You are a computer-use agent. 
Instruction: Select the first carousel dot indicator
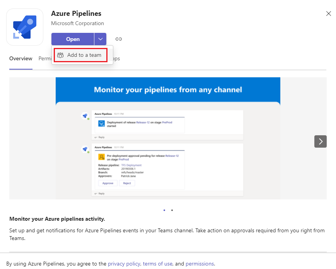tap(164, 210)
